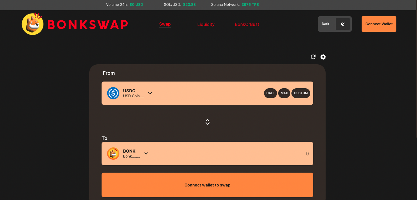The width and height of the screenshot is (417, 200).
Task: Click the 'Dark' theme label
Action: [x=326, y=24]
